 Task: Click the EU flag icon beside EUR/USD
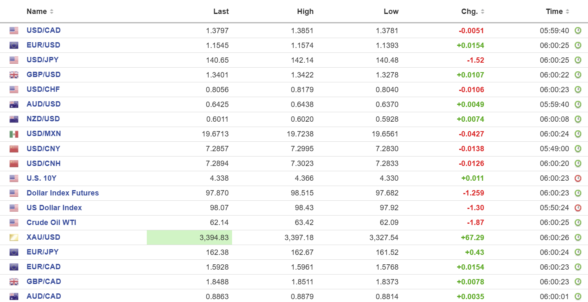coord(14,45)
